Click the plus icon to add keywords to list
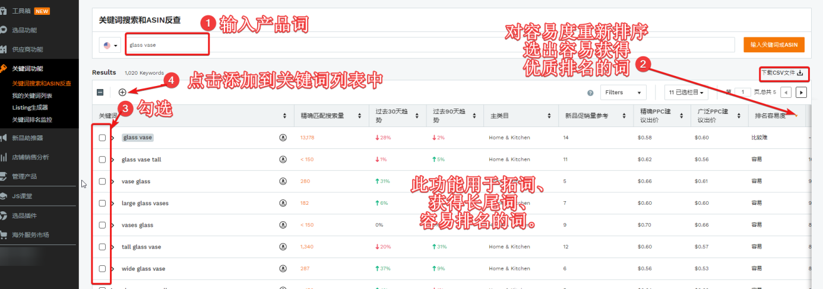Image resolution: width=823 pixels, height=289 pixels. point(122,92)
